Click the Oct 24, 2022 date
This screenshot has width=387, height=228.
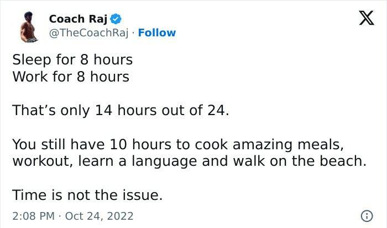(99, 216)
